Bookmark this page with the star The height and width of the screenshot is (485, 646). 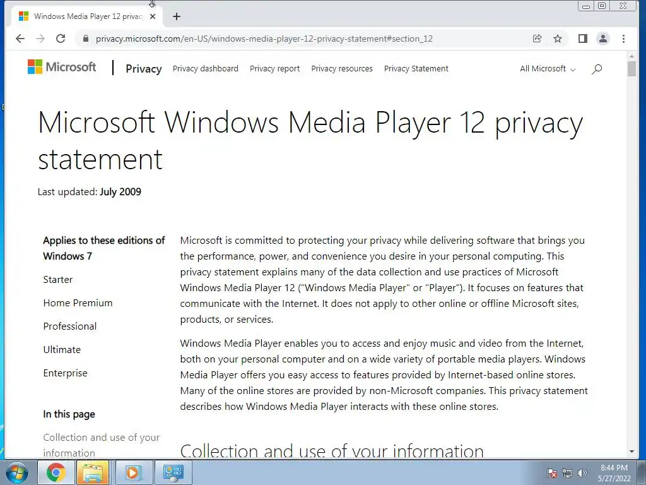click(558, 39)
